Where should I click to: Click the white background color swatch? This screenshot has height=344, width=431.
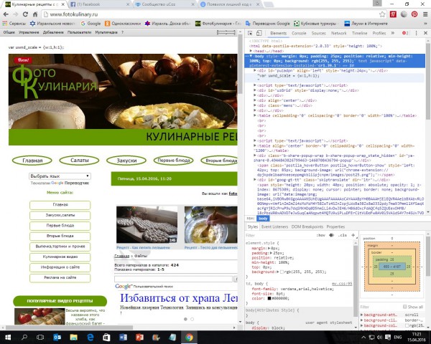pos(282,272)
